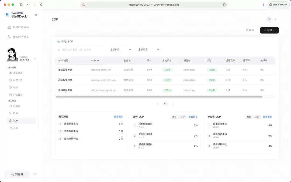Viewport: 291px width, 182px height.
Task: Expand the current employee 财务 selector chevron
Action: (x=34, y=59)
